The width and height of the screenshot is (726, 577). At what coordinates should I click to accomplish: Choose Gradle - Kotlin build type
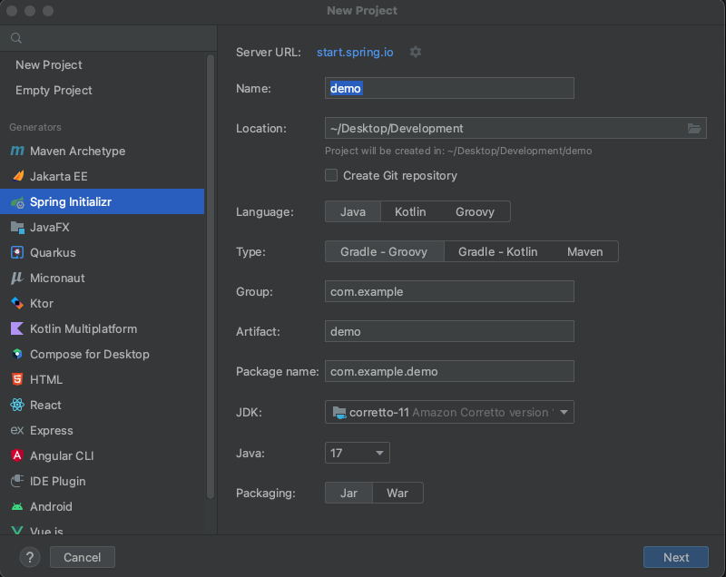point(497,251)
